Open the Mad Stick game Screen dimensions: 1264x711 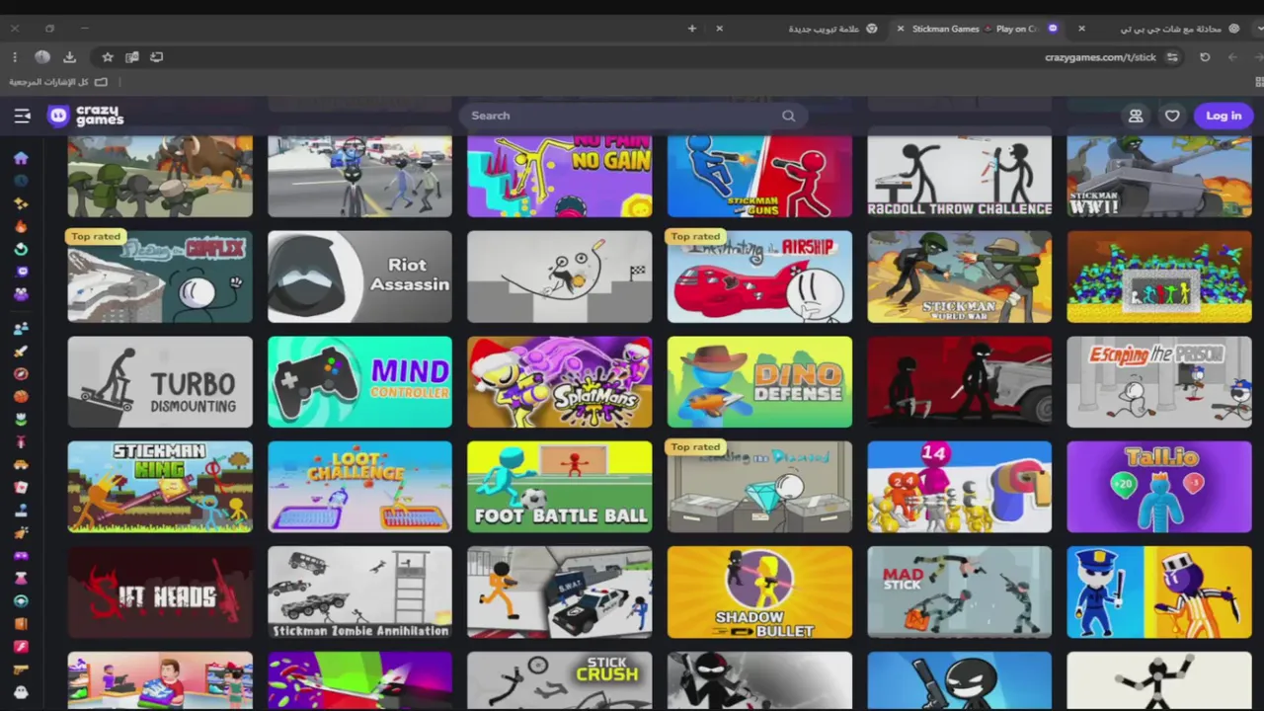click(x=959, y=592)
